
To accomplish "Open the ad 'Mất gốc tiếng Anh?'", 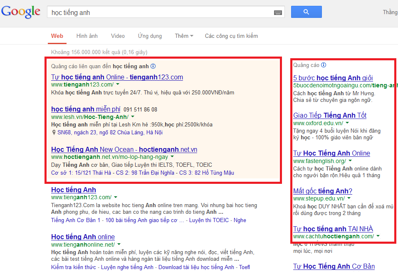I will pyautogui.click(x=323, y=191).
